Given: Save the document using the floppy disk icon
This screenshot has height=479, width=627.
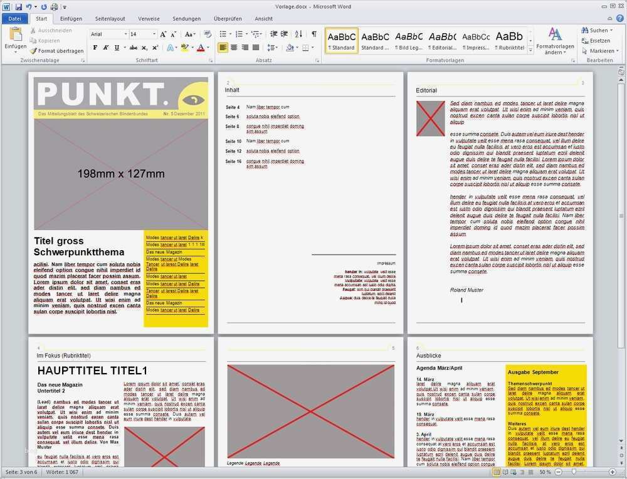Looking at the screenshot, I should pyautogui.click(x=18, y=7).
